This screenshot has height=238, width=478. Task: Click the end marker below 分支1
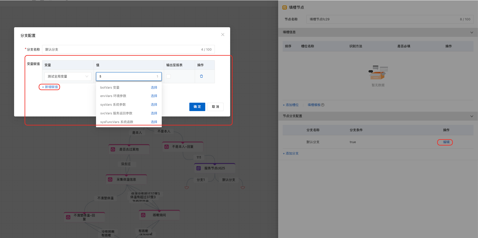tap(187, 188)
